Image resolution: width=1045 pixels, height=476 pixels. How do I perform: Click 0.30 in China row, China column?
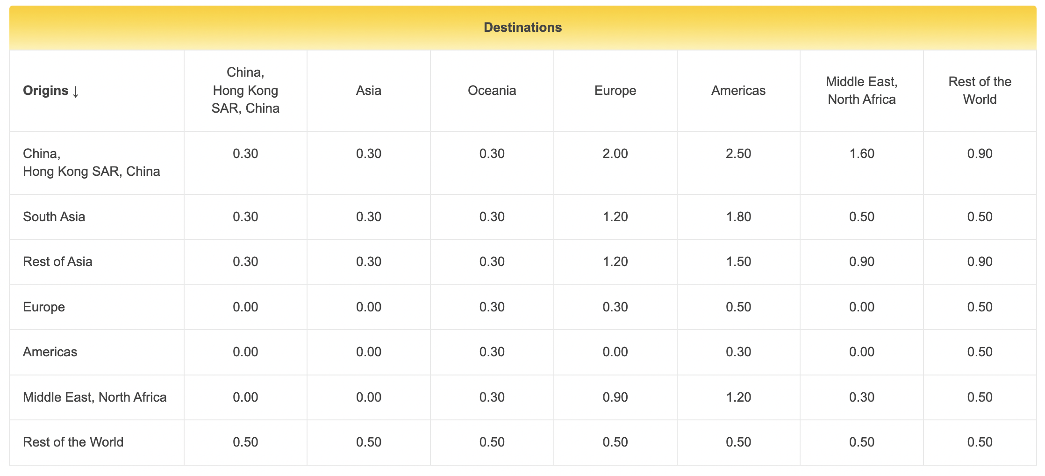tap(245, 153)
